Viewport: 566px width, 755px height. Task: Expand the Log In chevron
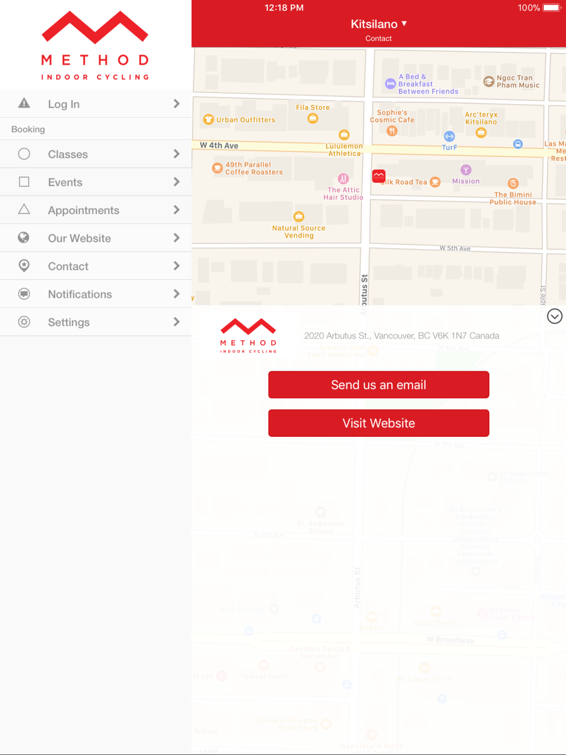click(x=177, y=104)
